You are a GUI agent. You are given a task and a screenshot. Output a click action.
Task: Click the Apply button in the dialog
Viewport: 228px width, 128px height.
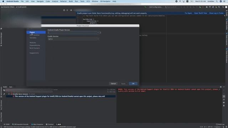pyautogui.click(x=123, y=84)
